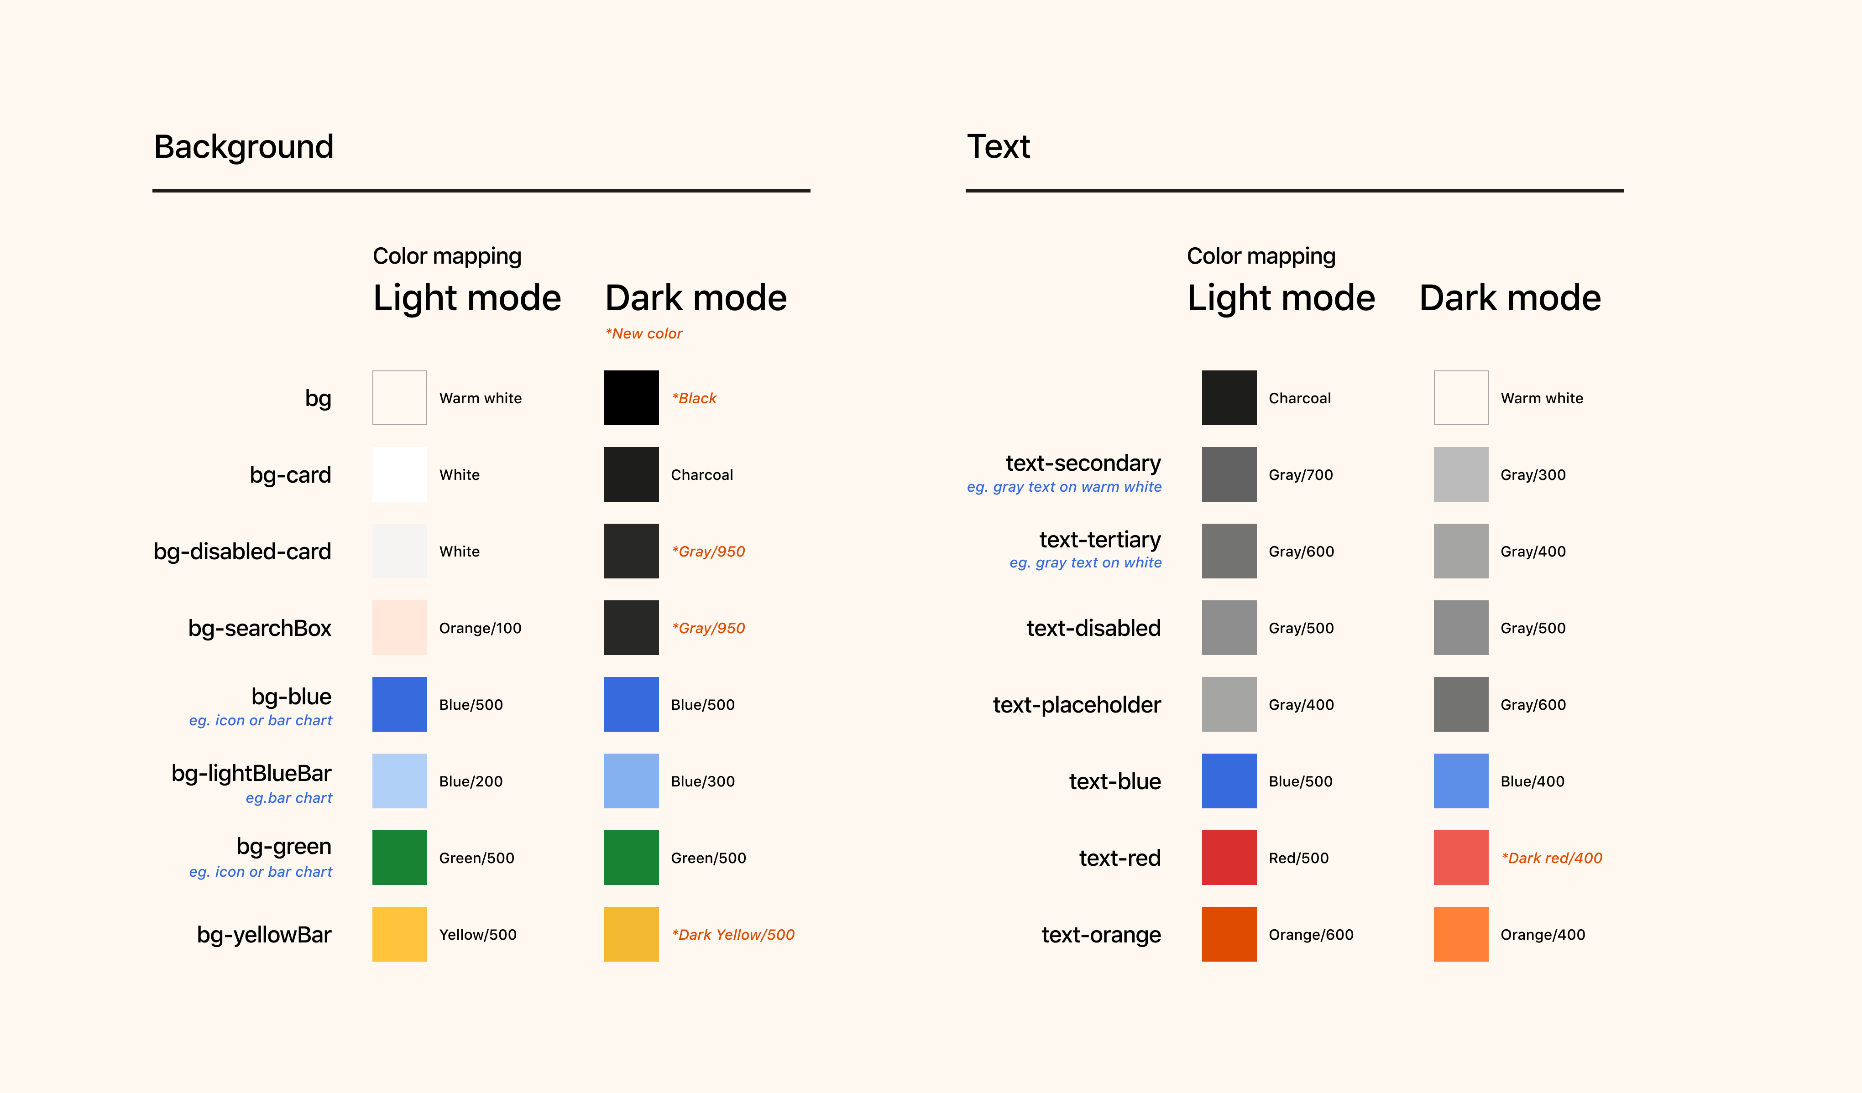Screen dimensions: 1862x1093
Task: Click the '*Dark red/400' color name
Action: coord(1552,858)
